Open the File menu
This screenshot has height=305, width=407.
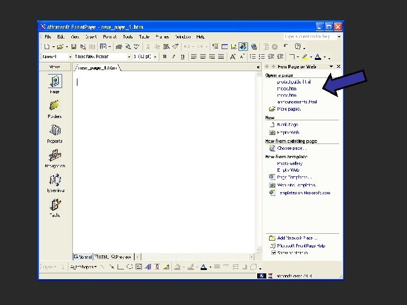pos(47,37)
